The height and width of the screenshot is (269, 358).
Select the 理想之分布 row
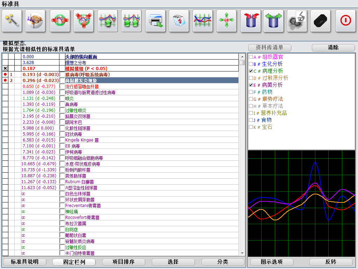click(x=121, y=62)
